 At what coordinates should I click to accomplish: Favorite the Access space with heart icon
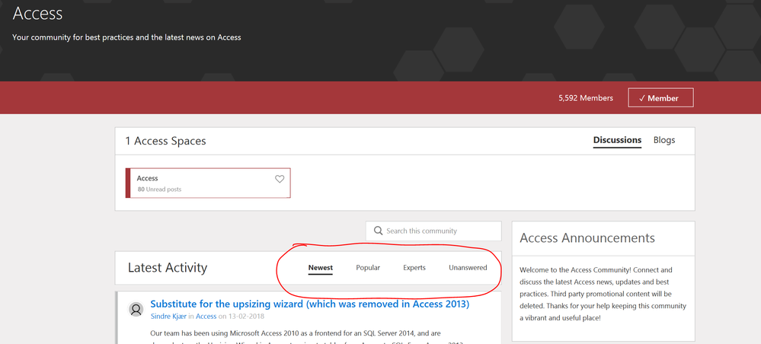(x=280, y=179)
